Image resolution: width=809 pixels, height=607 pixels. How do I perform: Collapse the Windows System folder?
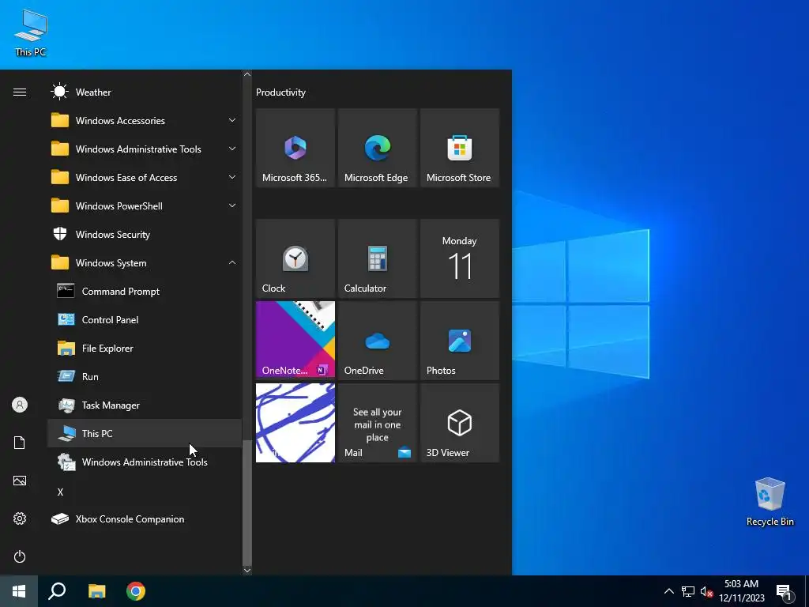pyautogui.click(x=145, y=262)
